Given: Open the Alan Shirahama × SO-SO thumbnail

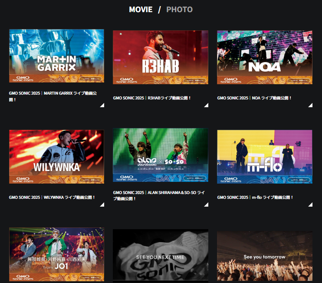Looking at the screenshot, I should [161, 155].
